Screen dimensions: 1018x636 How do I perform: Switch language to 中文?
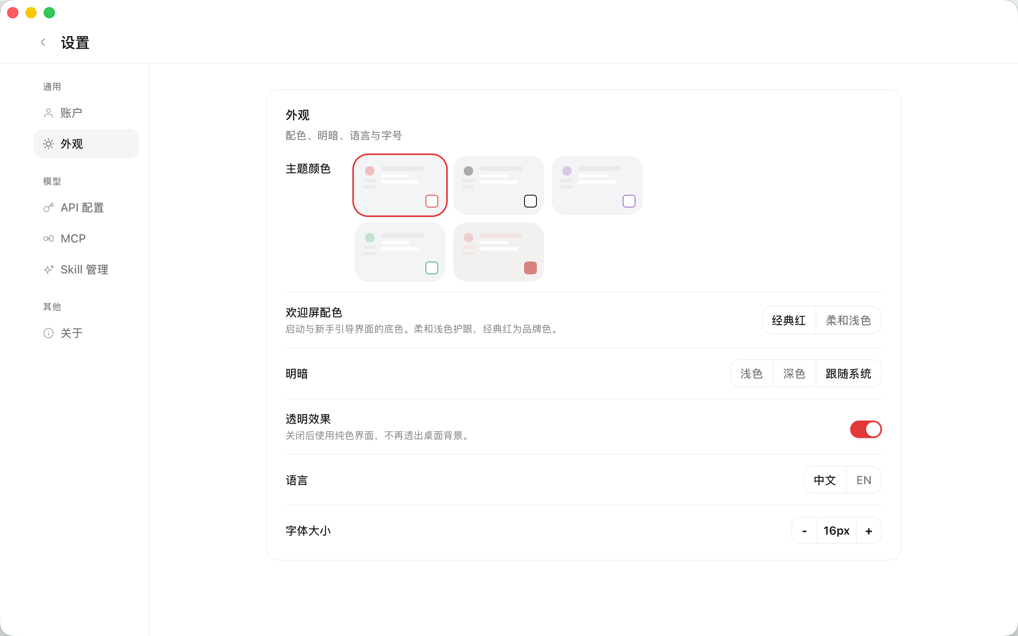(x=825, y=480)
